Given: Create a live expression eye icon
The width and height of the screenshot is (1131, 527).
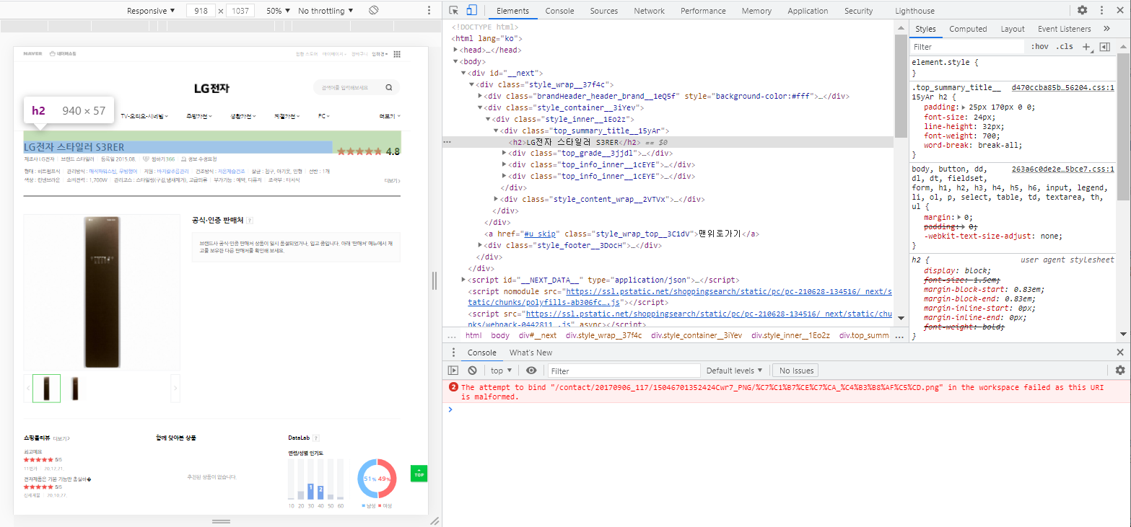Looking at the screenshot, I should point(531,371).
